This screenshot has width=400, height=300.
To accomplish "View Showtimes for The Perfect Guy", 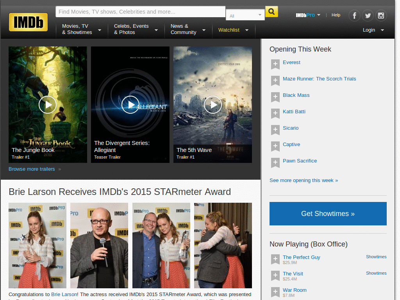I will pos(376,257).
